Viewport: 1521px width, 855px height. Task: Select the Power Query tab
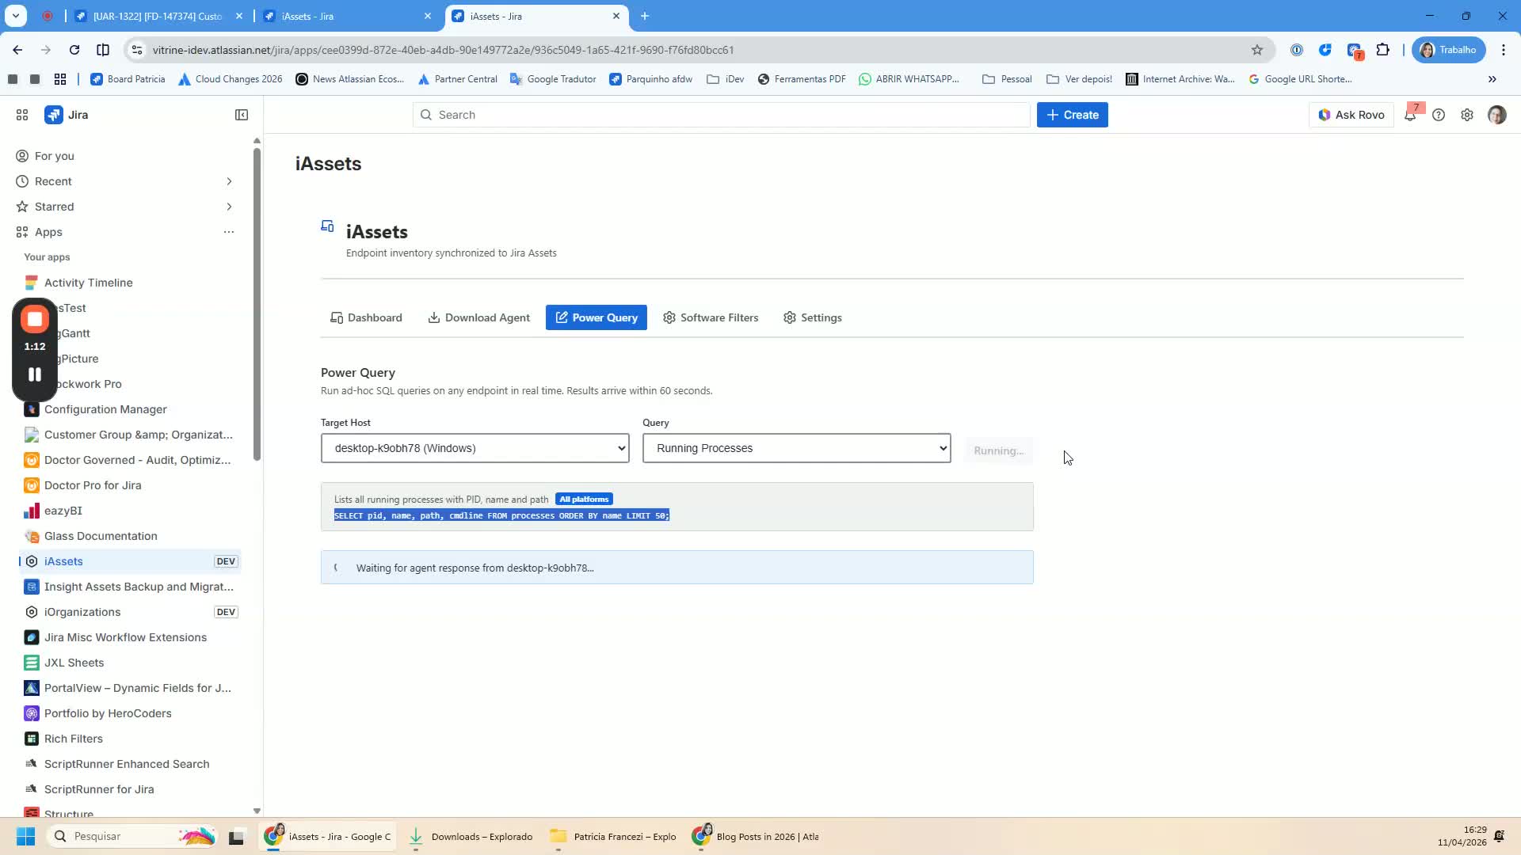pos(597,317)
